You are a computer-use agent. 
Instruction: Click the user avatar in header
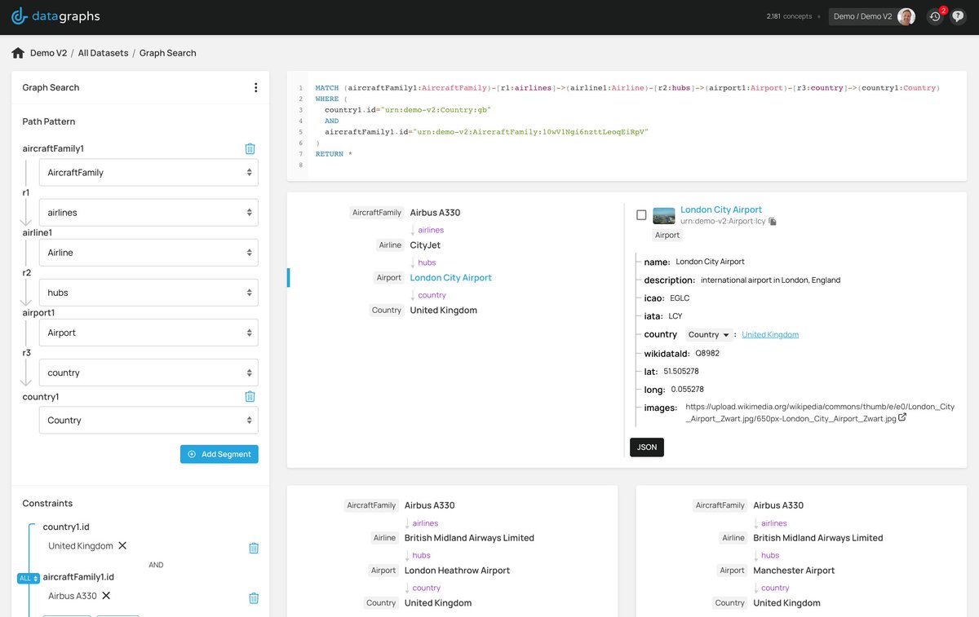(906, 16)
